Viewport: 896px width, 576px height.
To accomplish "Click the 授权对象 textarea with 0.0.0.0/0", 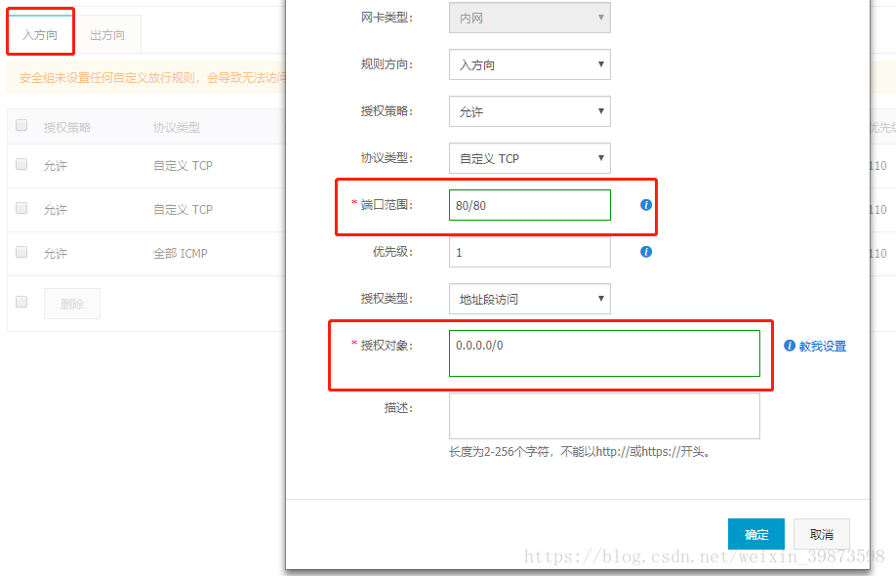I will [x=604, y=353].
